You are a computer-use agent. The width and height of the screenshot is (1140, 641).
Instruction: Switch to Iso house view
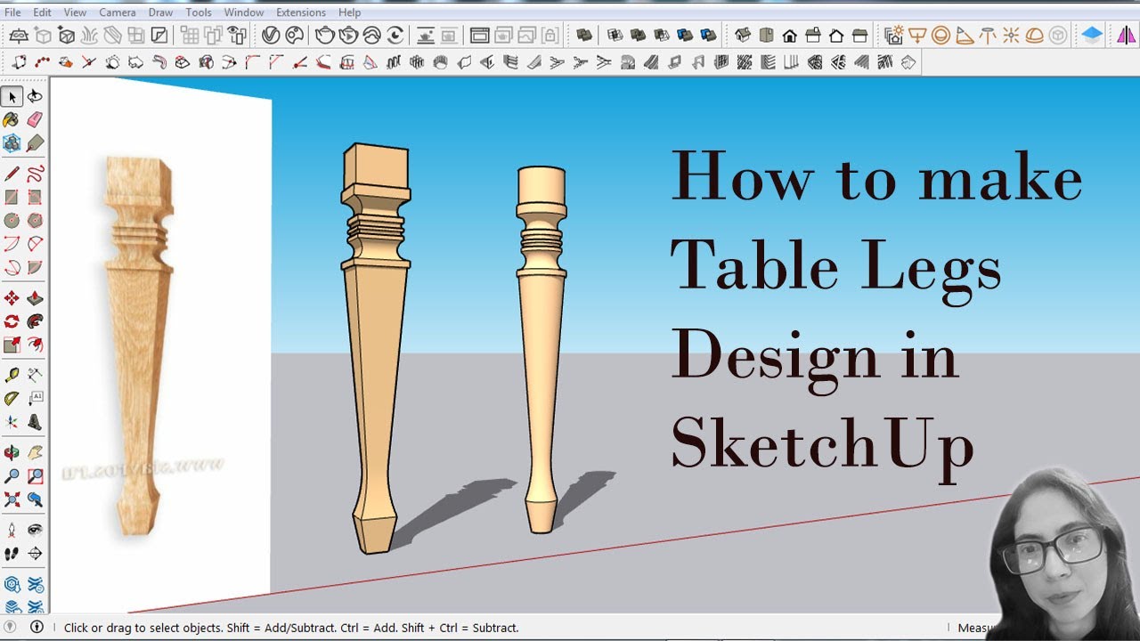tap(744, 36)
